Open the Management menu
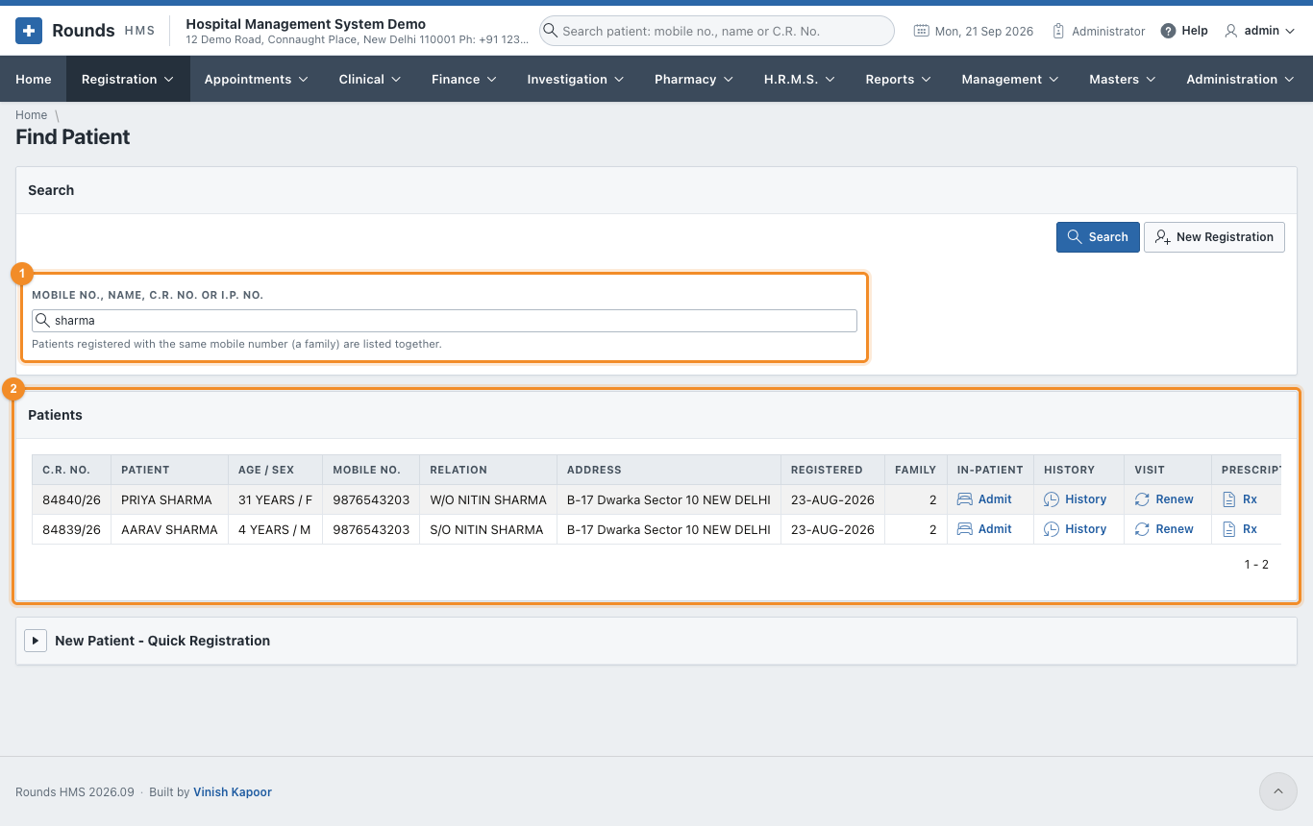This screenshot has height=826, width=1313. click(x=1010, y=79)
